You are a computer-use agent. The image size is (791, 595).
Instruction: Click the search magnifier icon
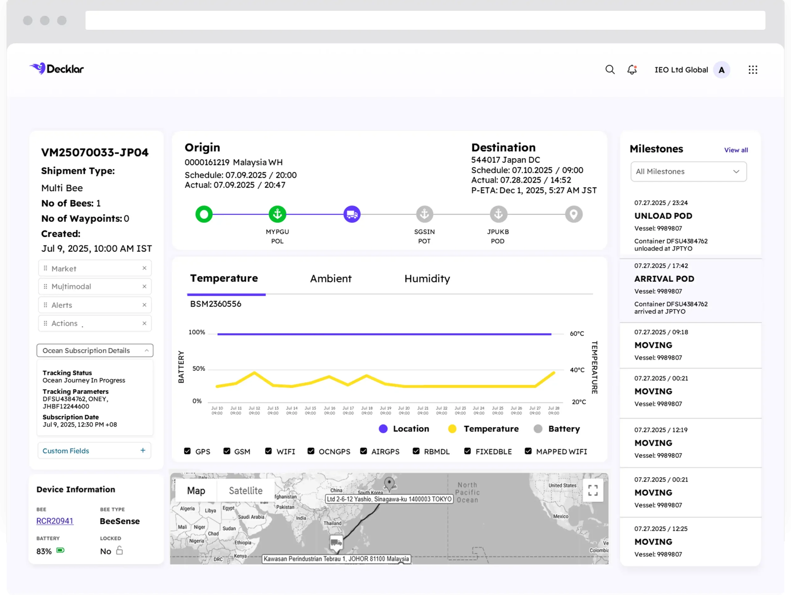click(610, 70)
